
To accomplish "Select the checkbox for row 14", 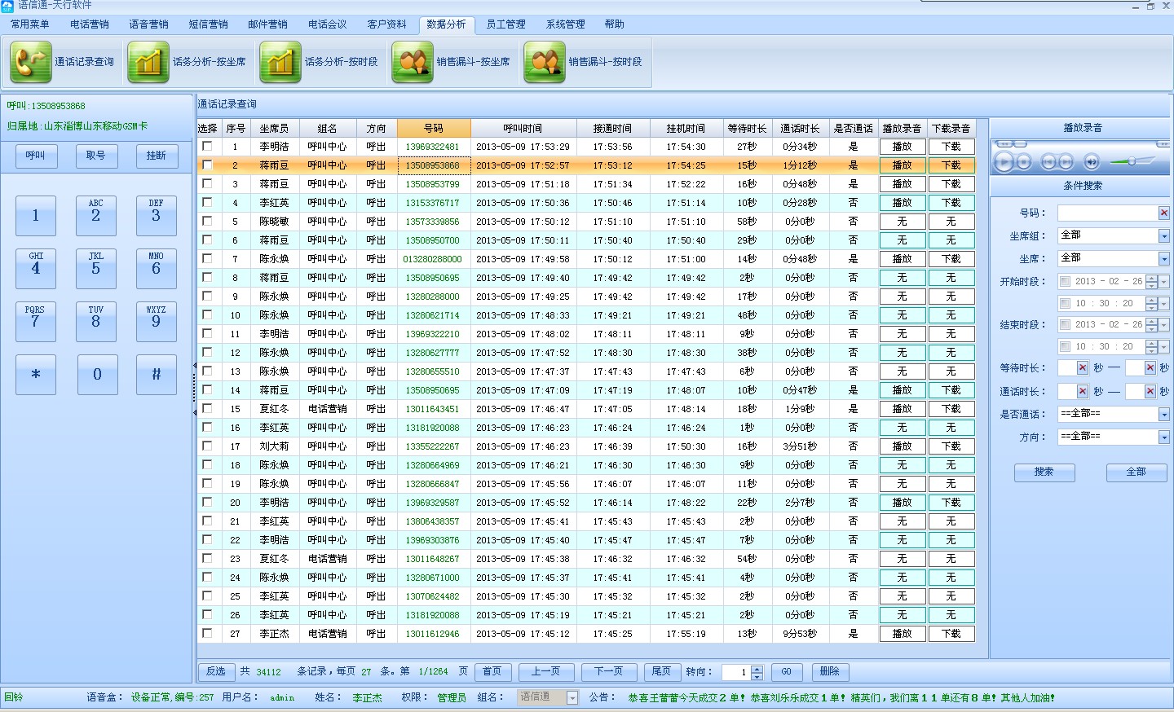I will 207,389.
